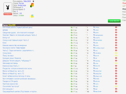Click user icon in Поездка в СПА центр row
Image resolution: width=126 pixels, height=94 pixels.
tap(94, 81)
